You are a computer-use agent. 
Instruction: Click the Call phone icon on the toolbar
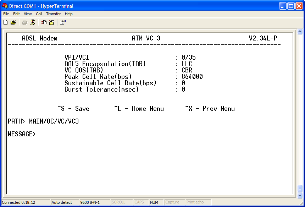tap(24, 22)
